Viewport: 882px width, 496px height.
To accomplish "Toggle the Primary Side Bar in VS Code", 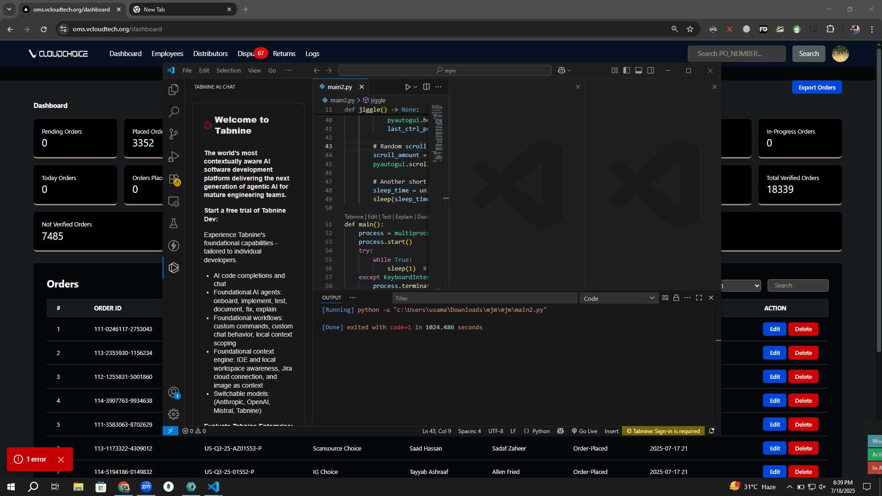I will pos(627,70).
